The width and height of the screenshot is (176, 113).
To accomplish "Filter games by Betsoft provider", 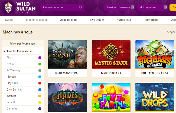I will click(24, 102).
